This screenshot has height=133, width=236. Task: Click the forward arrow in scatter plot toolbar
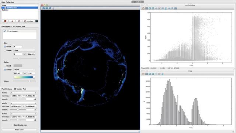tap(153, 8)
